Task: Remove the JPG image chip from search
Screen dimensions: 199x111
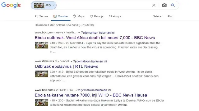Action: point(53,5)
